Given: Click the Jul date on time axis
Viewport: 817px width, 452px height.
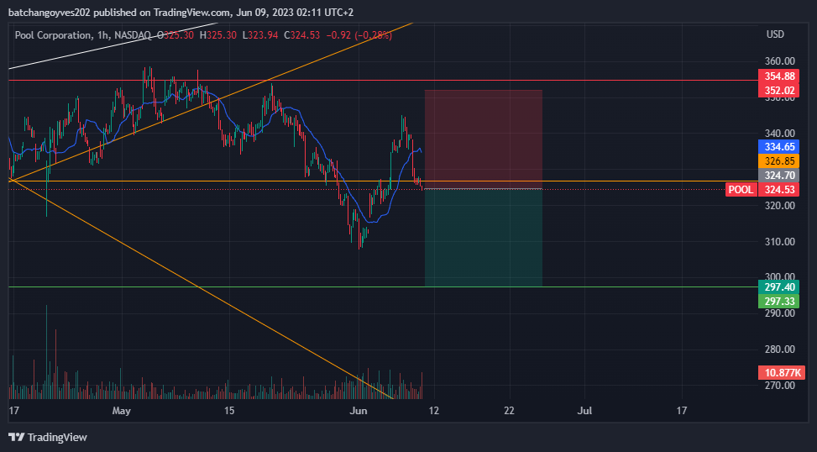Looking at the screenshot, I should [x=584, y=411].
